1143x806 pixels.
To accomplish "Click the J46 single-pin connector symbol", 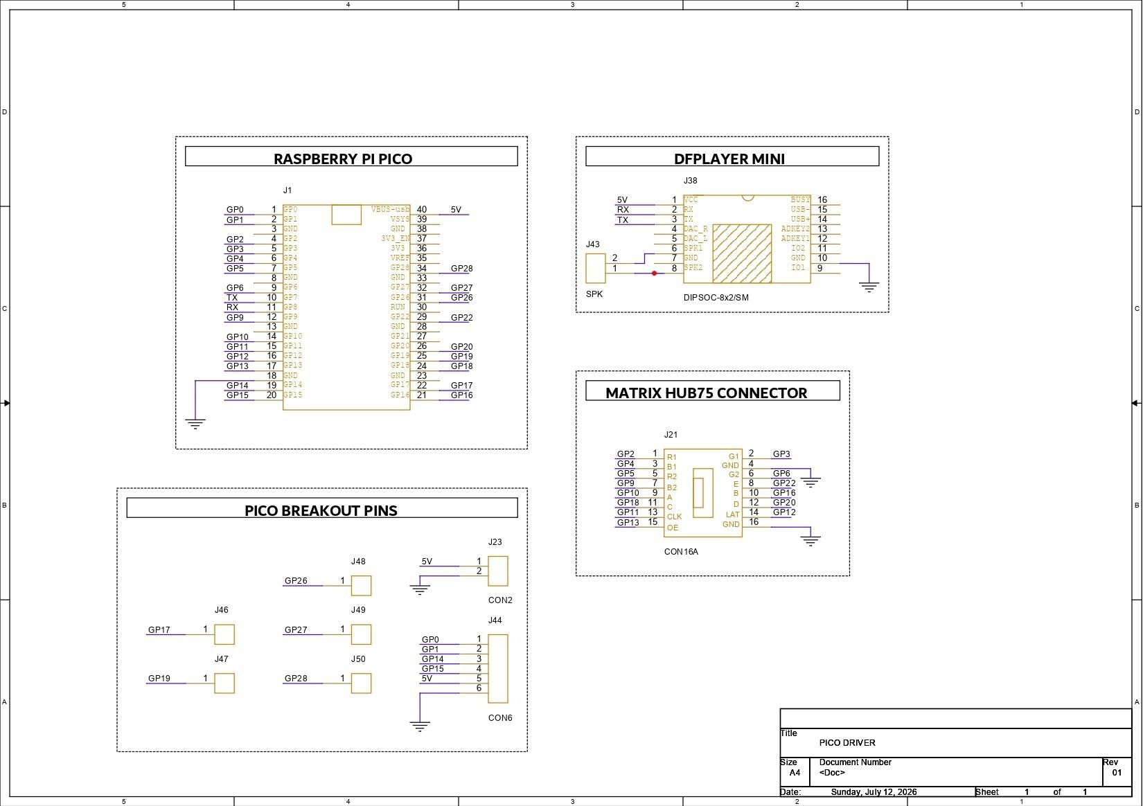I will tap(224, 634).
